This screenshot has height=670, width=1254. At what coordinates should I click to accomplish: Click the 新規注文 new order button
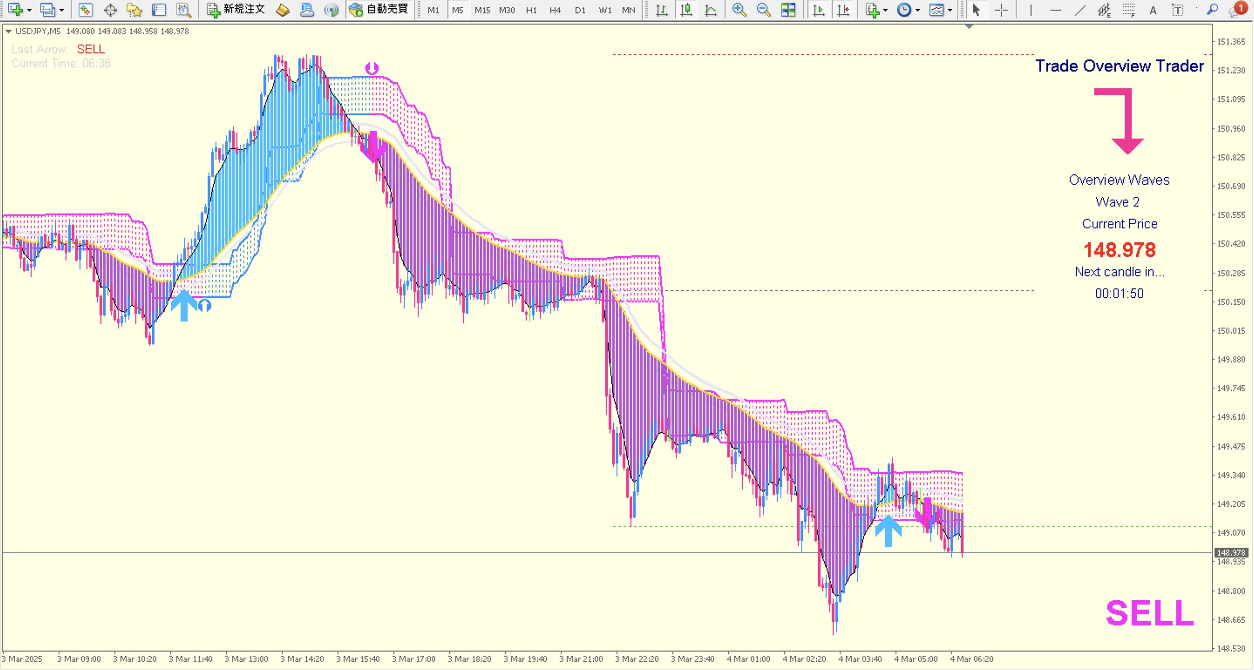pyautogui.click(x=235, y=10)
